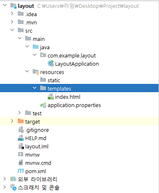Click the LayoutApplication class icon
Viewport: 159px width, 193px height.
pos(51,63)
